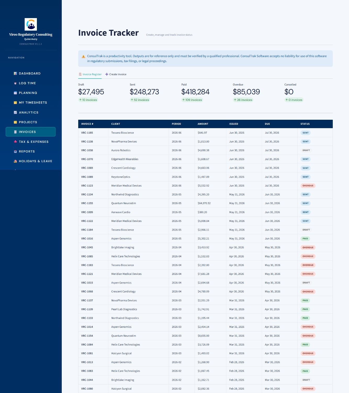Click the Paid status of VRC-1016
Screen dimensions: 349x393
click(x=305, y=239)
